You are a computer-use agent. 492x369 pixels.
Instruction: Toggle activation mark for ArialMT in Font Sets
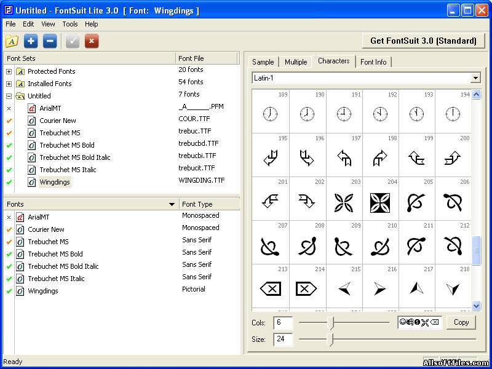coord(9,109)
